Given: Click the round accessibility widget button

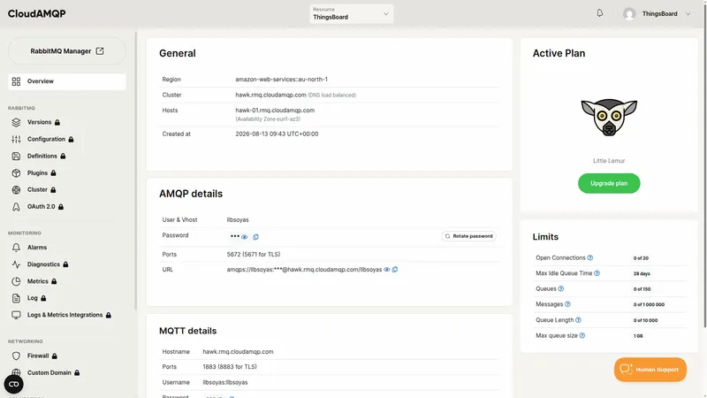Looking at the screenshot, I should tap(13, 385).
